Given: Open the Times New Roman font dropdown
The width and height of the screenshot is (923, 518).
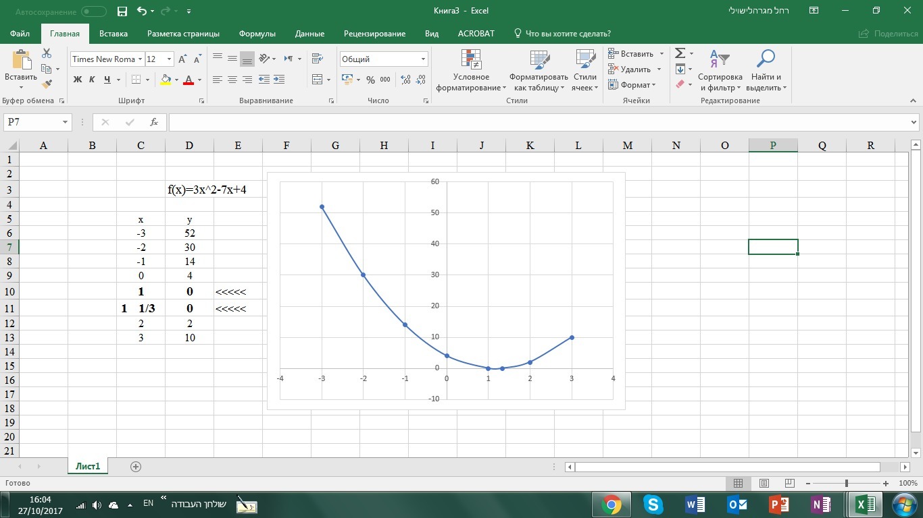Looking at the screenshot, I should coord(141,59).
